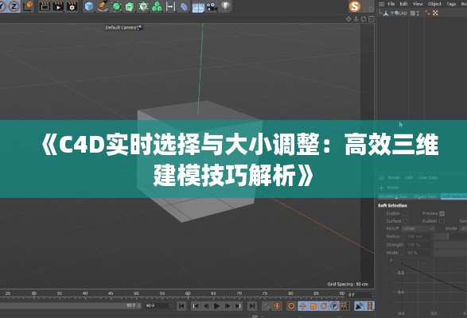Click viewport zoom camera icon
The width and height of the screenshot is (467, 318).
[x=356, y=19]
